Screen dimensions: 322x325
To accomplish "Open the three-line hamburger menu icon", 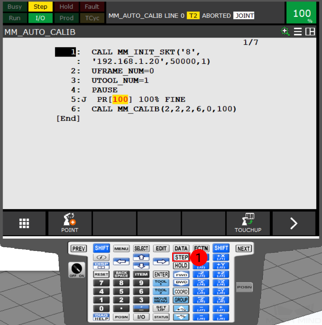I will tap(298, 32).
